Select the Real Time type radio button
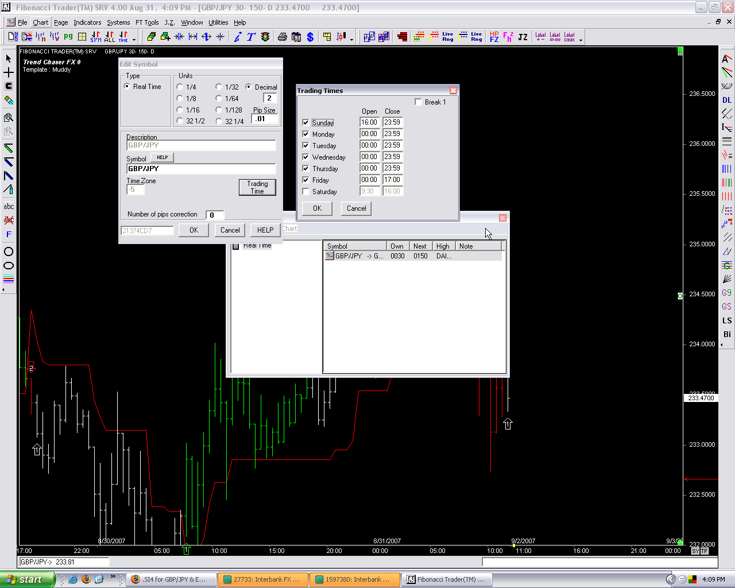Screen dimensions: 735x588 (x=127, y=86)
